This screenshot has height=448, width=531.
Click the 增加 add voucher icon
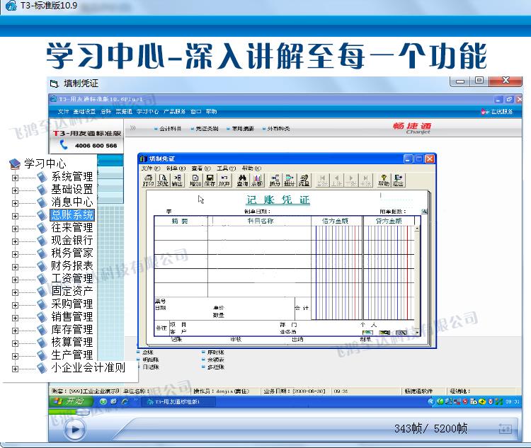click(196, 180)
